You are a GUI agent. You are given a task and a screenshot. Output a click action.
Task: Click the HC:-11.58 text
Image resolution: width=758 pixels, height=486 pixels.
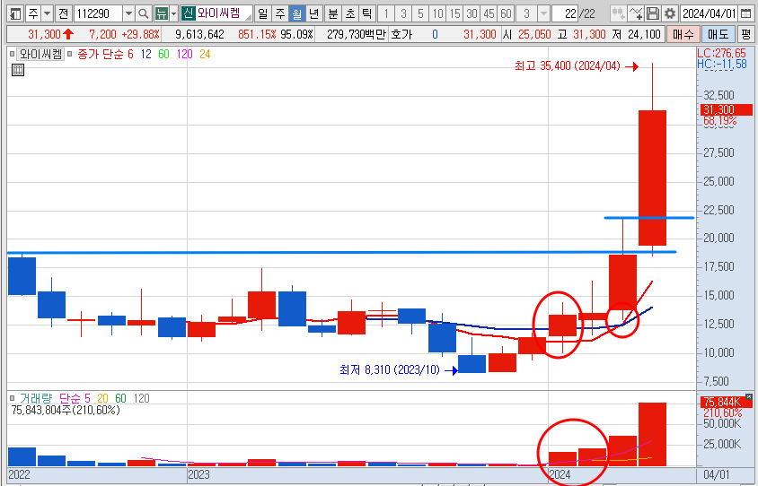(x=722, y=64)
